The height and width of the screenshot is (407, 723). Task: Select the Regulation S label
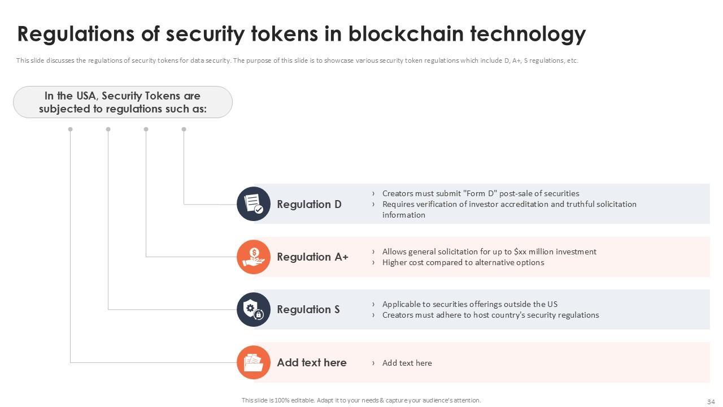[x=308, y=309]
